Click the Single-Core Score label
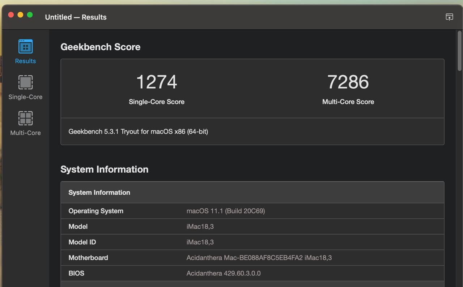Image resolution: width=463 pixels, height=287 pixels. coord(157,102)
